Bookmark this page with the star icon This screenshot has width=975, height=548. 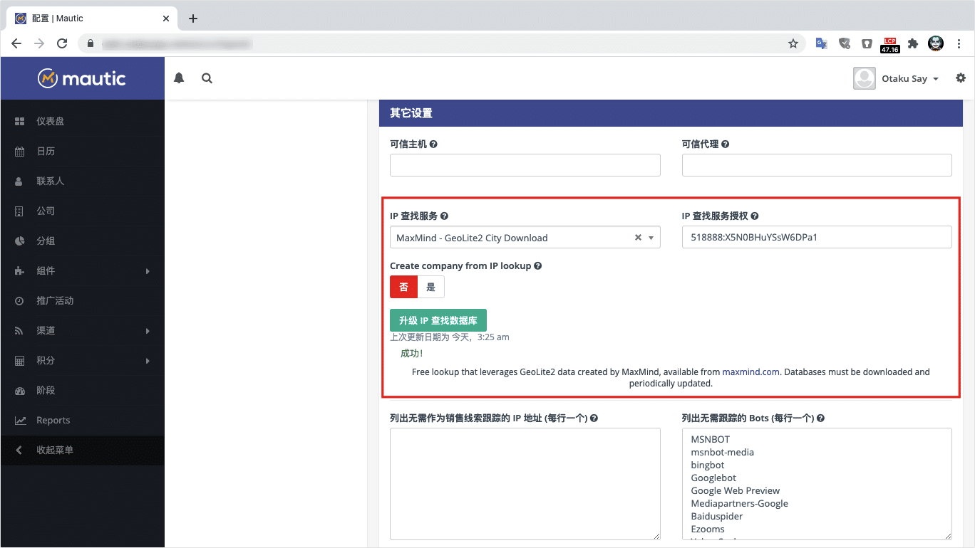[x=793, y=43]
